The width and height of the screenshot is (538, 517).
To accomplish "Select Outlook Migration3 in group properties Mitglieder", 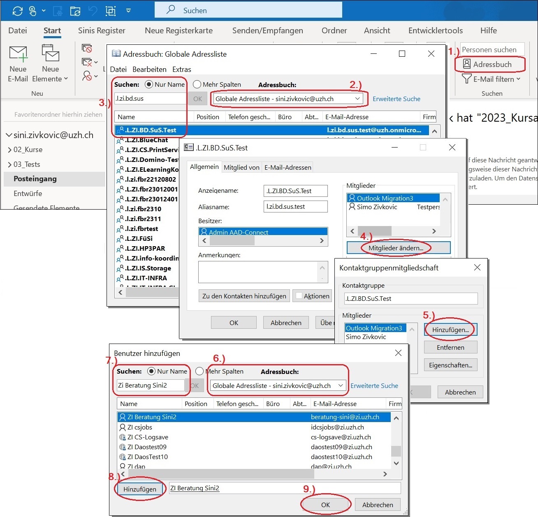I will coord(393,198).
